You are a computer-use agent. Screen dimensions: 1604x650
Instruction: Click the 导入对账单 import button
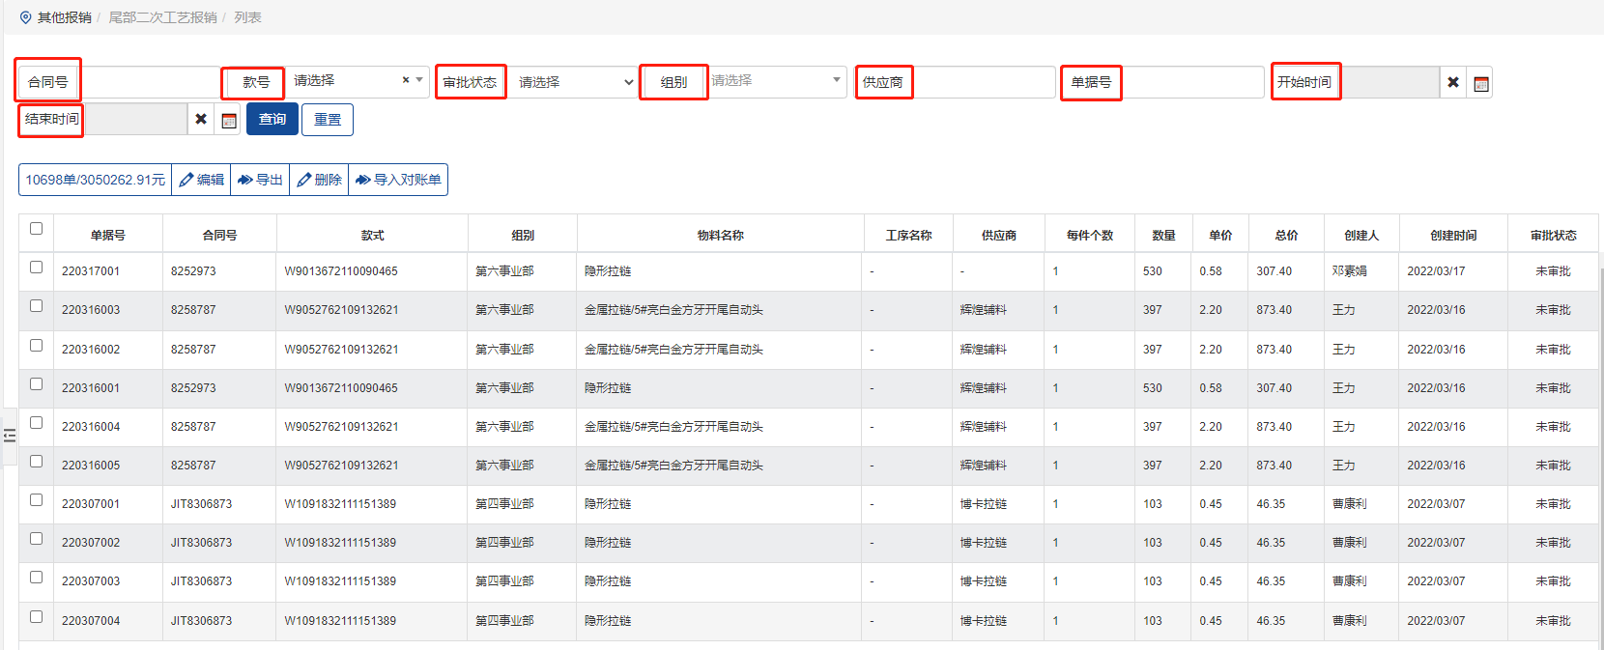point(398,180)
